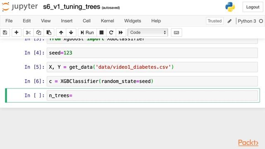Image resolution: width=265 pixels, height=149 pixels.
Task: Open the cell type Code dropdown
Action: click(148, 32)
